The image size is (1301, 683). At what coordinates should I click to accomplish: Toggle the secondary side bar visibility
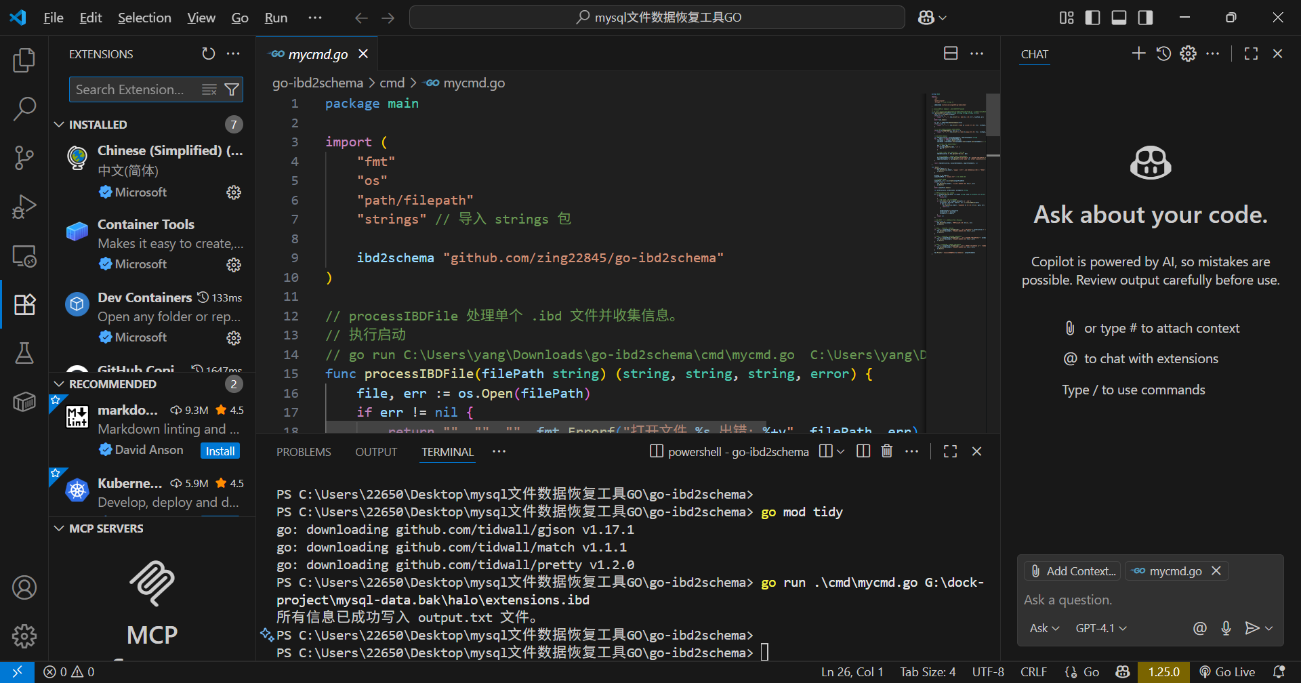1145,18
